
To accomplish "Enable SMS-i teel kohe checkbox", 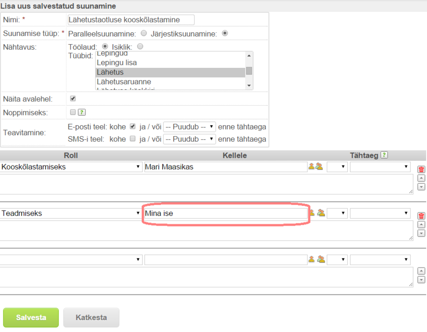I will point(133,138).
